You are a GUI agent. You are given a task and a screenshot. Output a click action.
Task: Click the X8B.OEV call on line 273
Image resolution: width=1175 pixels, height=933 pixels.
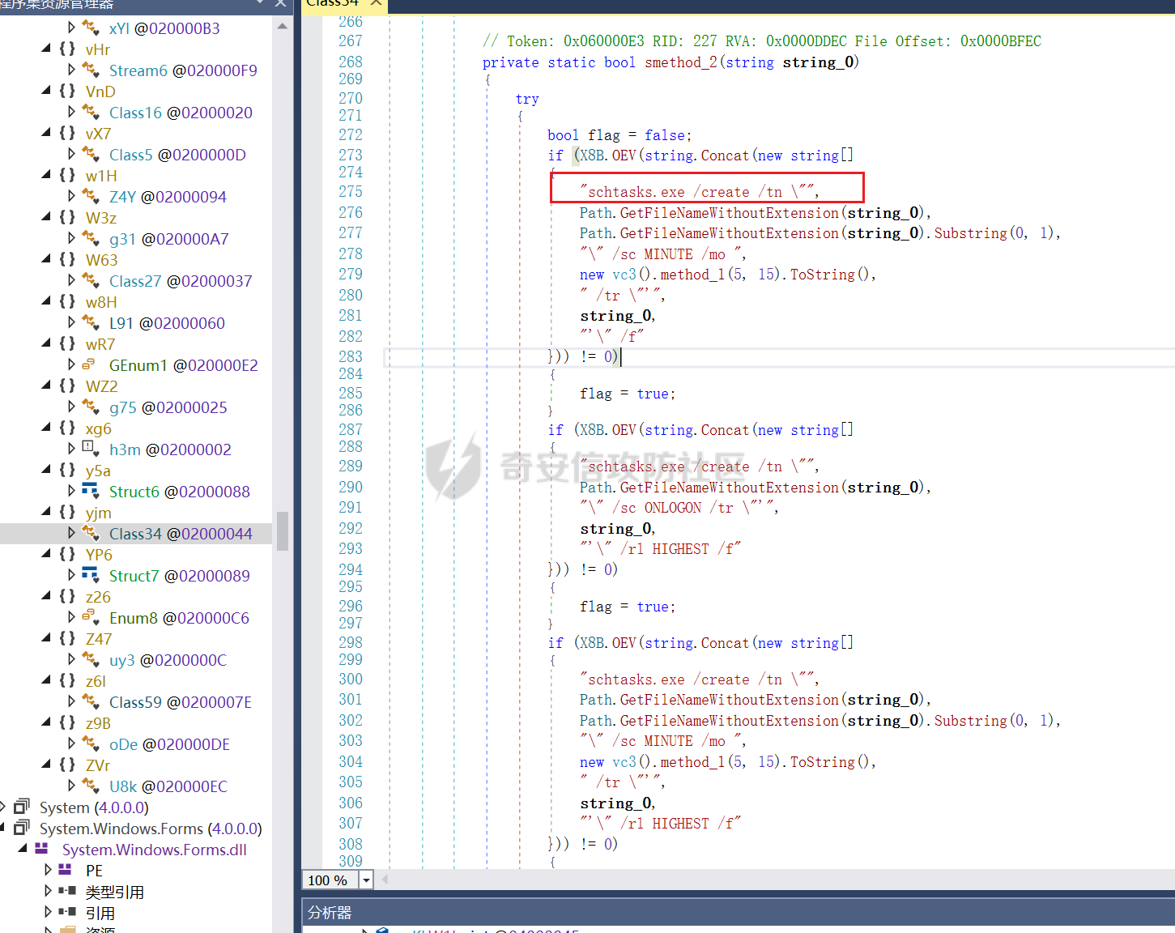tap(608, 155)
